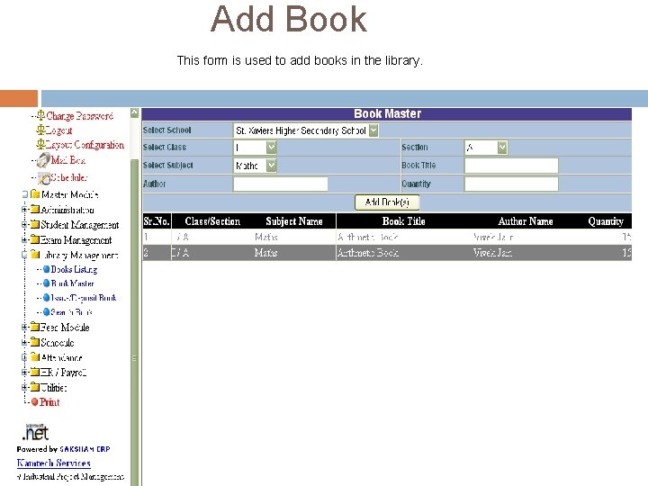The image size is (648, 486).
Task: Click the Quantity input field
Action: [511, 184]
